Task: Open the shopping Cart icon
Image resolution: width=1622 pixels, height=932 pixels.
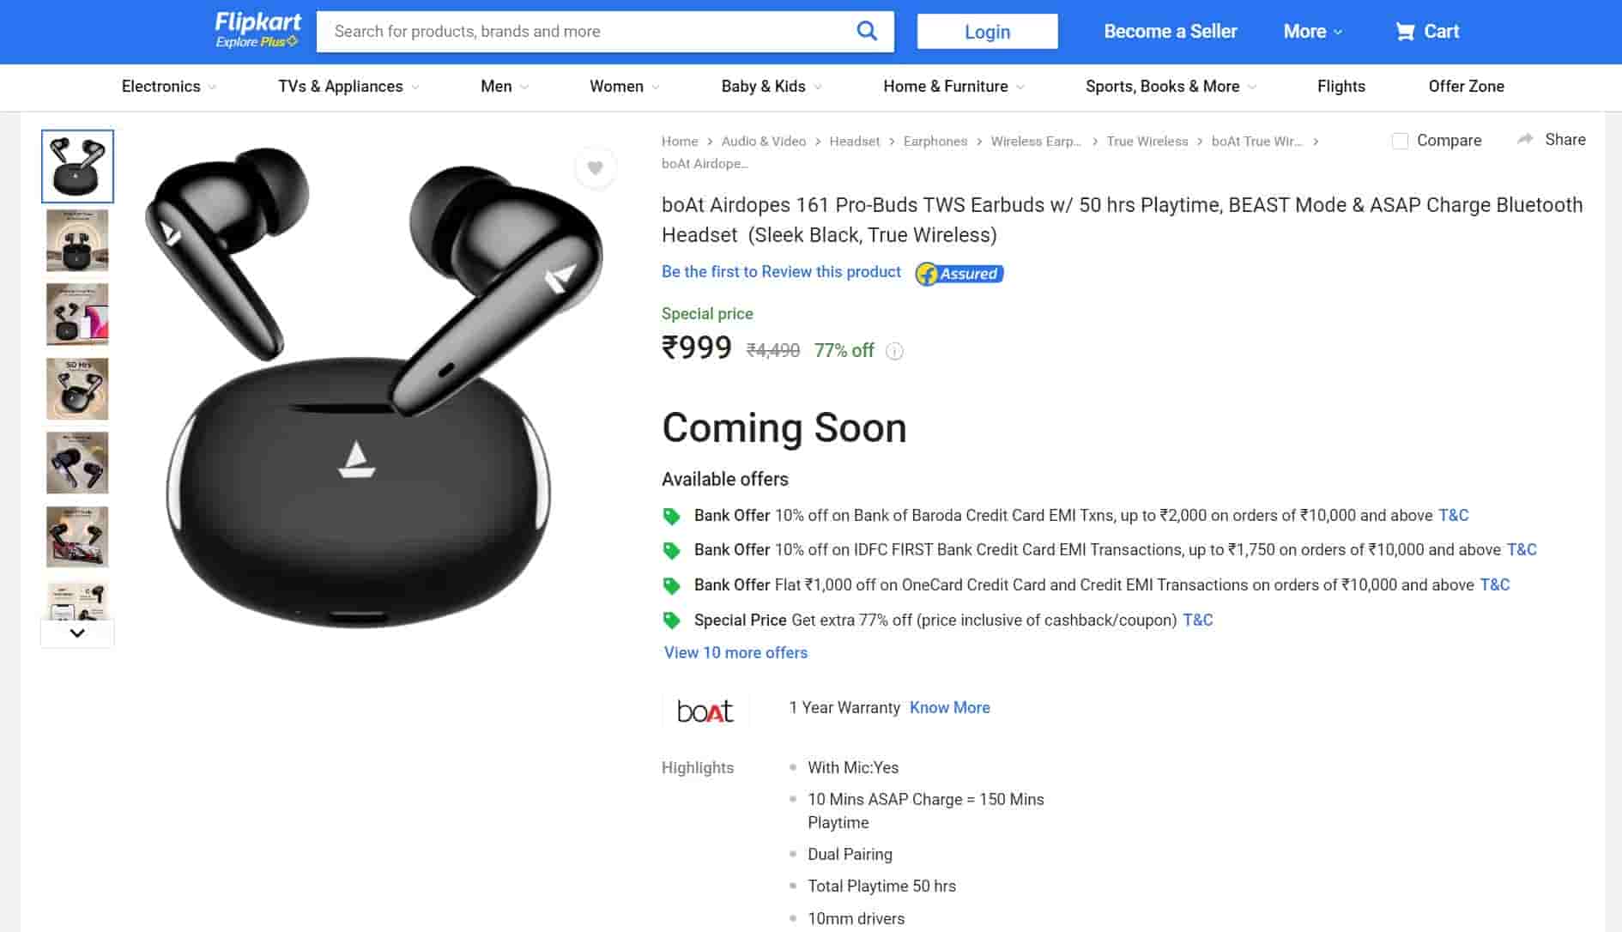Action: point(1405,32)
